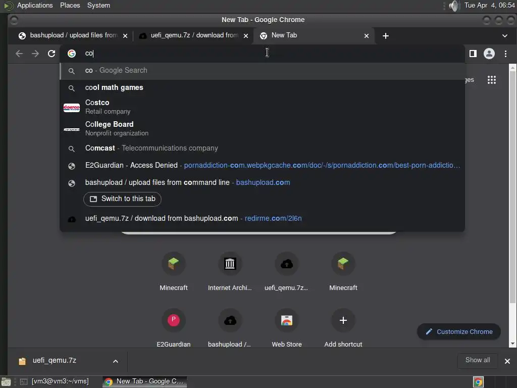517x388 pixels.
Task: Open the Places menu
Action: (70, 5)
